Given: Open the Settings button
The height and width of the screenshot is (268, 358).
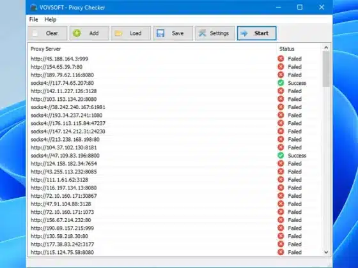Looking at the screenshot, I should 215,33.
